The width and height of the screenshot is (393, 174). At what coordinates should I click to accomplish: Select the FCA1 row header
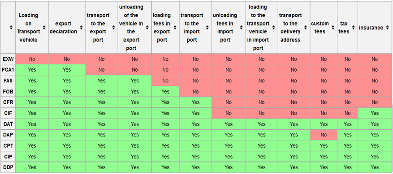(x=8, y=70)
